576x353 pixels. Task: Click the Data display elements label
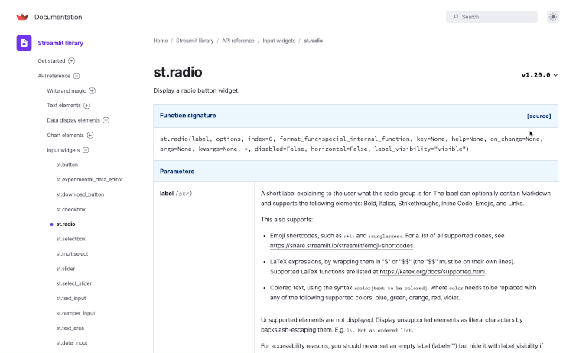73,120
